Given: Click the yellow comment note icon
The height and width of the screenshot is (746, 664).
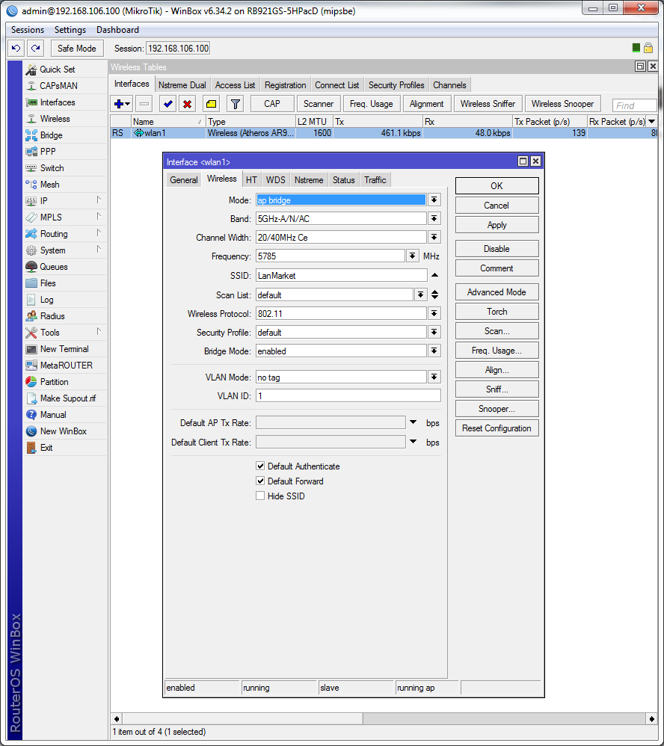Looking at the screenshot, I should [x=211, y=104].
